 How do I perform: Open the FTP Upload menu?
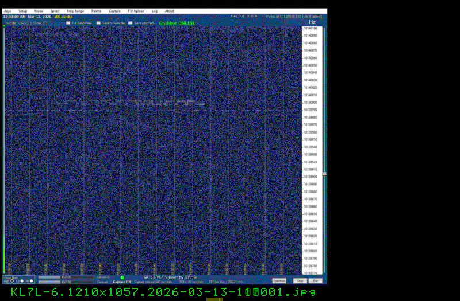[x=136, y=11]
